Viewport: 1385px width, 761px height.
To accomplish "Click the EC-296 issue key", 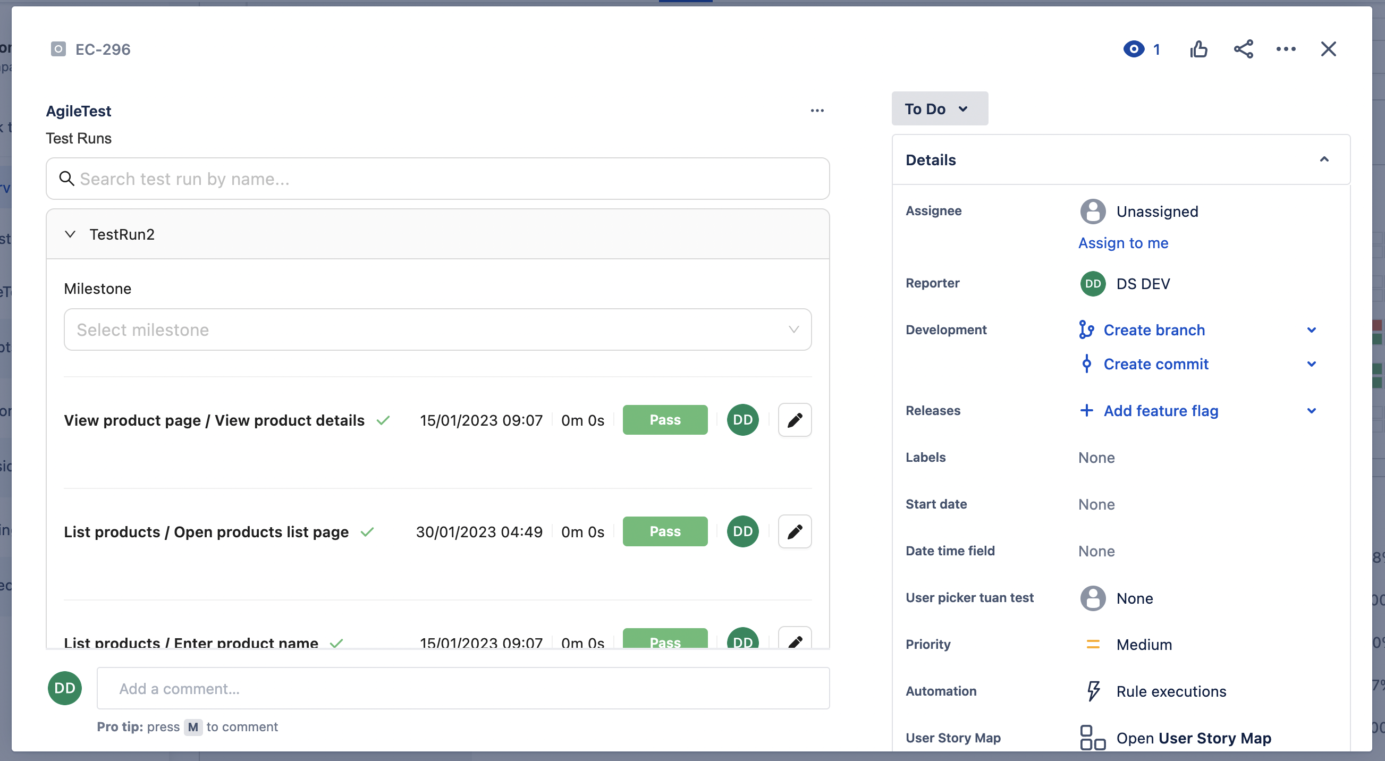I will tap(103, 49).
